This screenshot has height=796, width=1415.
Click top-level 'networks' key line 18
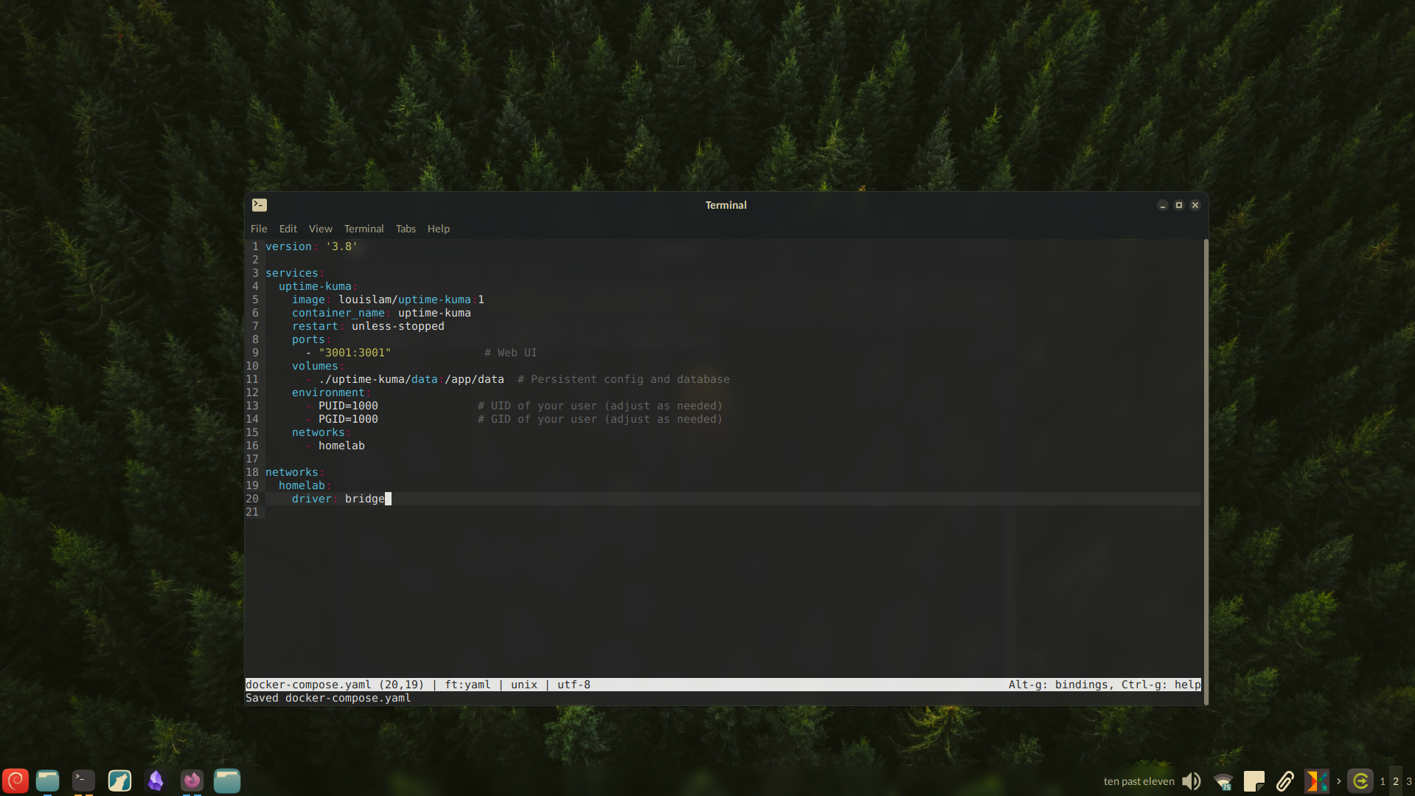click(x=292, y=472)
